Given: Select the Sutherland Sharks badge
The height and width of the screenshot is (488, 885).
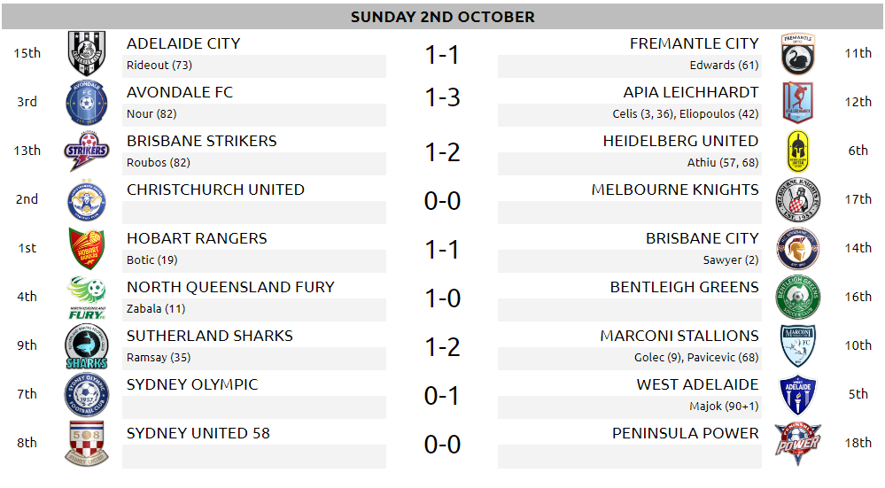Looking at the screenshot, I should (x=86, y=345).
